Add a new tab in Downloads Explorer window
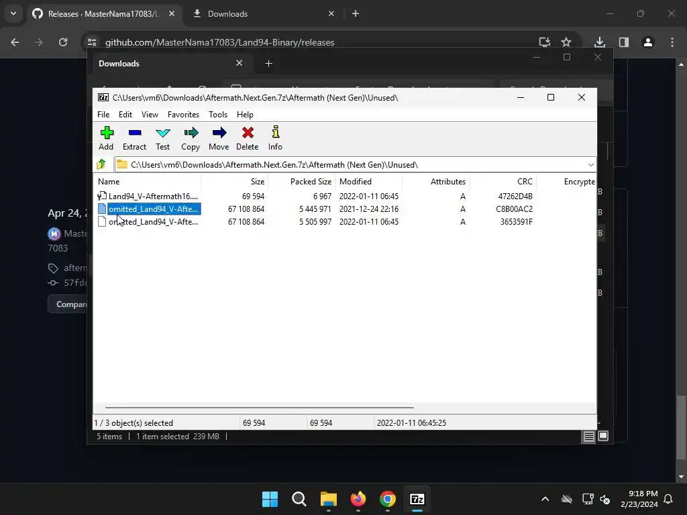This screenshot has width=687, height=515. 268,64
